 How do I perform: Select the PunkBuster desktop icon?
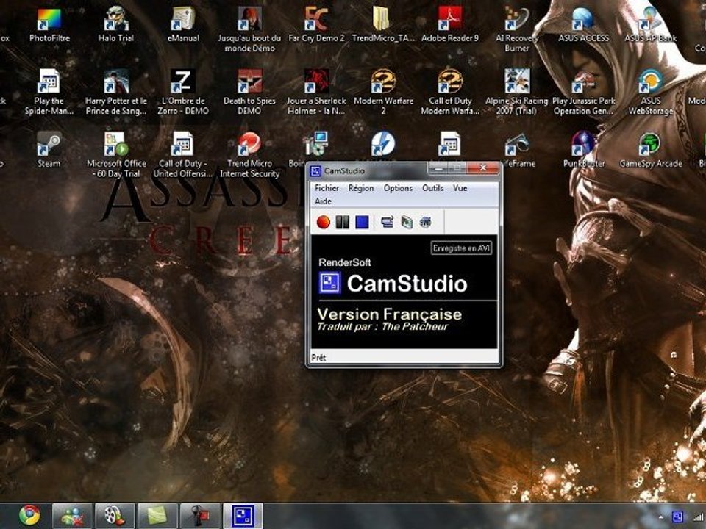(584, 150)
